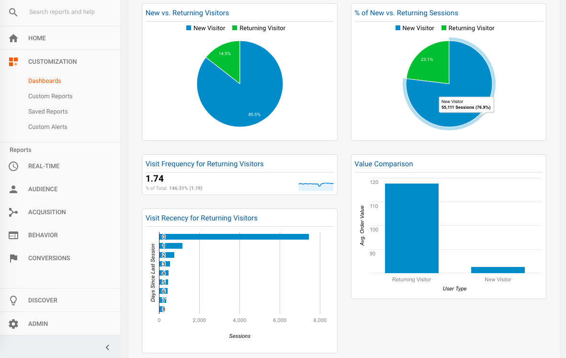The height and width of the screenshot is (358, 566).
Task: Click the Discover lightbulb icon
Action: point(13,300)
